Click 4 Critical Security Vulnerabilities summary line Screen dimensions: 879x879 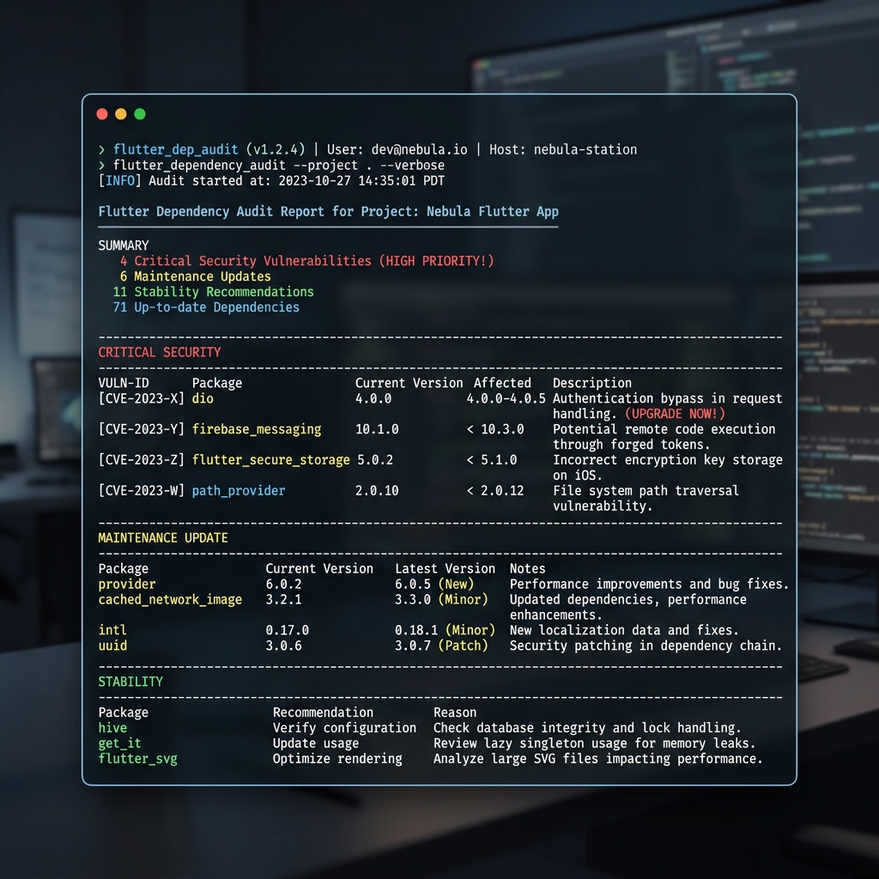tap(306, 261)
